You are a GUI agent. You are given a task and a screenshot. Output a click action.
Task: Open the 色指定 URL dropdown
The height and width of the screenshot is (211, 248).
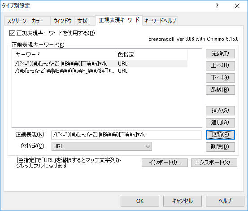[x=102, y=146]
